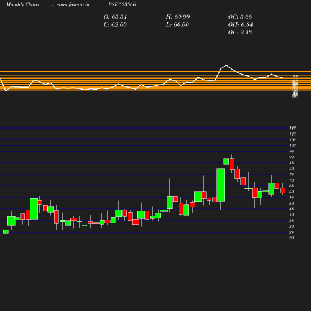Image resolution: width=311 pixels, height=311 pixels.
Task: Click the 63 price axis label
Action: pyautogui.click(x=292, y=192)
